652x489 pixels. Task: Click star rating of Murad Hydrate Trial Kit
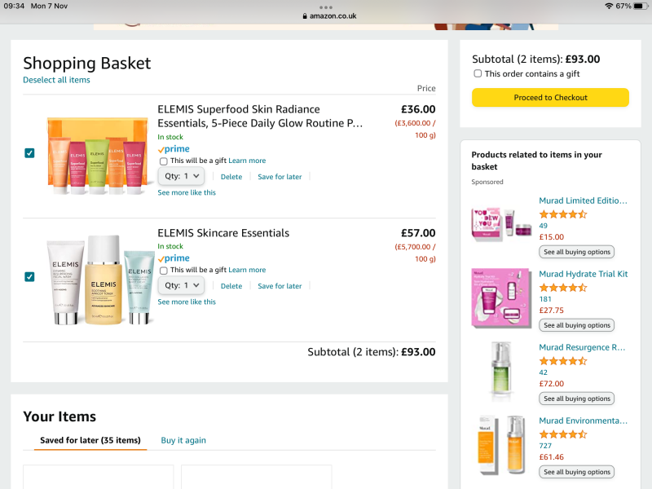(562, 288)
